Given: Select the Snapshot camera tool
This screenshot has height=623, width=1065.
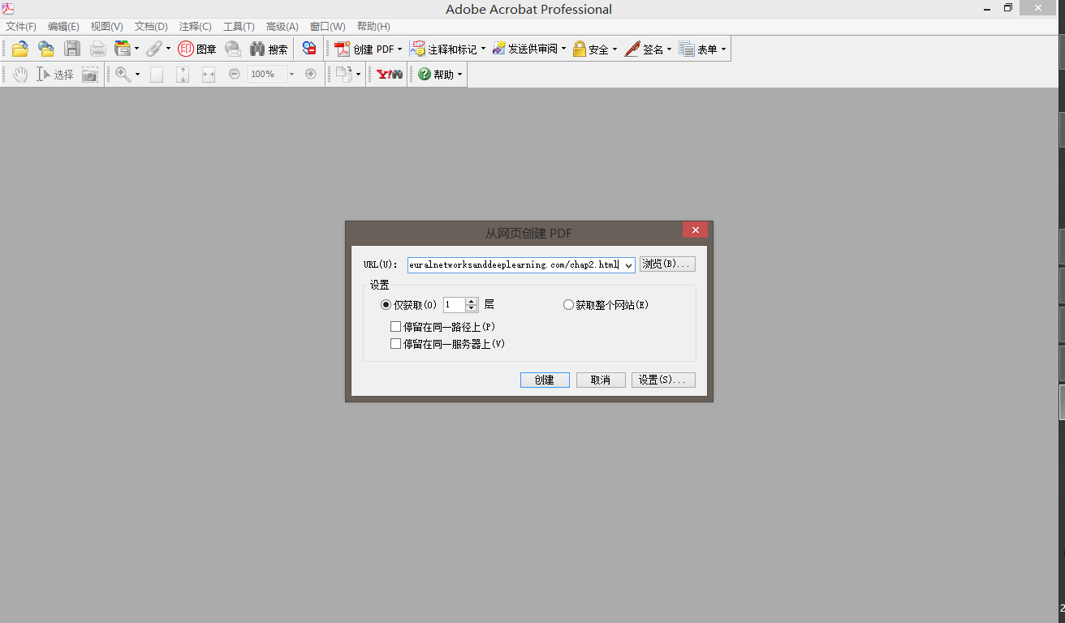Looking at the screenshot, I should [90, 74].
